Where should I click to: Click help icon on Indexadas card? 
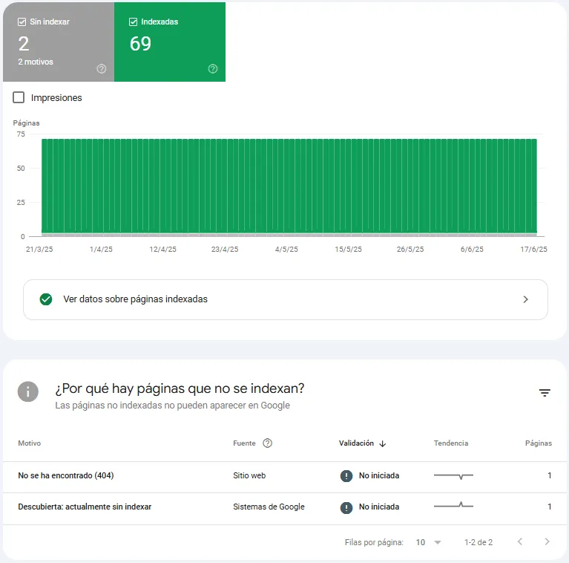(213, 68)
